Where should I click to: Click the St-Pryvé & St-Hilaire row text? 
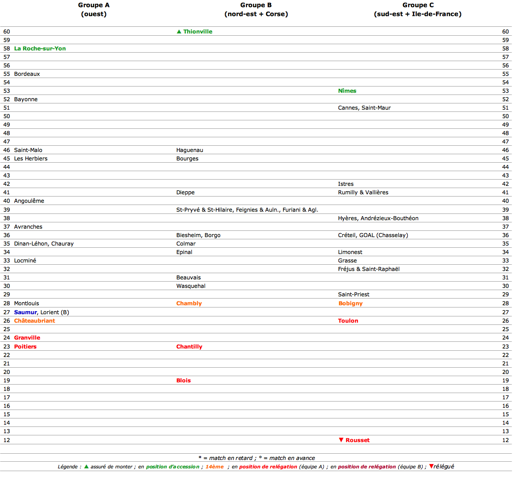coord(247,210)
